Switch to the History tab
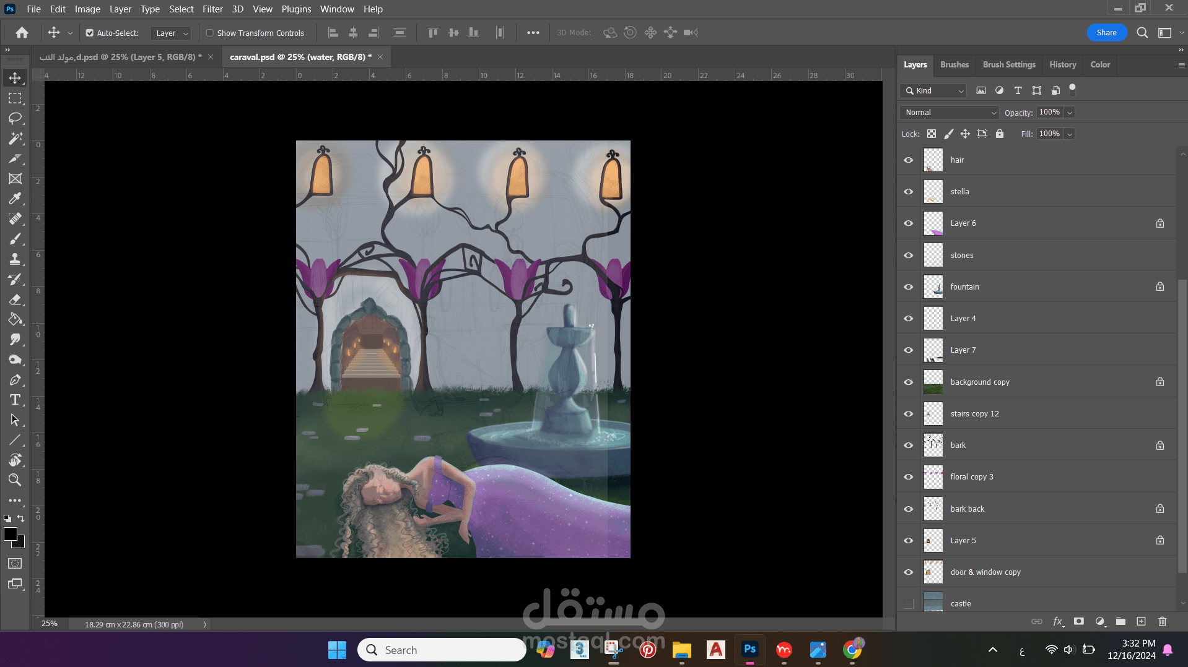 coord(1062,64)
